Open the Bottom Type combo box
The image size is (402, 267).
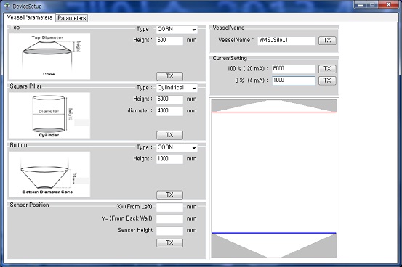tap(177, 148)
